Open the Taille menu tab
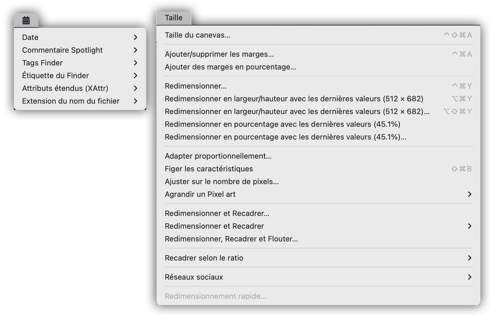 coord(173,18)
